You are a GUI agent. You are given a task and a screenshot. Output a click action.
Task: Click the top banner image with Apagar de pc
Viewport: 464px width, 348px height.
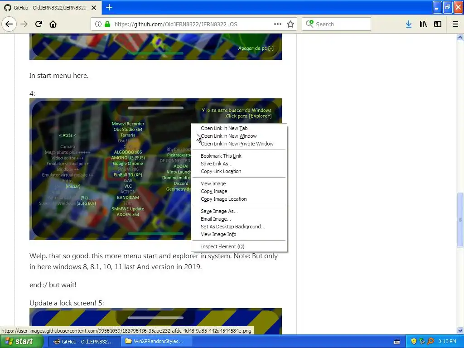click(x=156, y=47)
